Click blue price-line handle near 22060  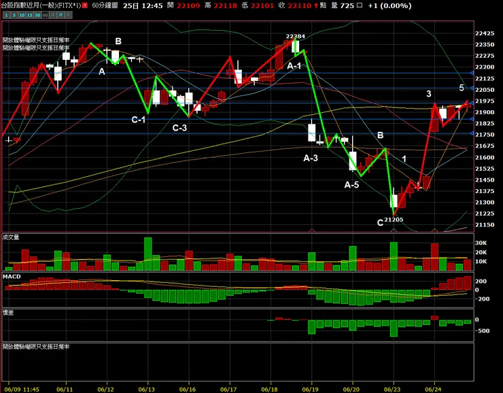(472, 88)
